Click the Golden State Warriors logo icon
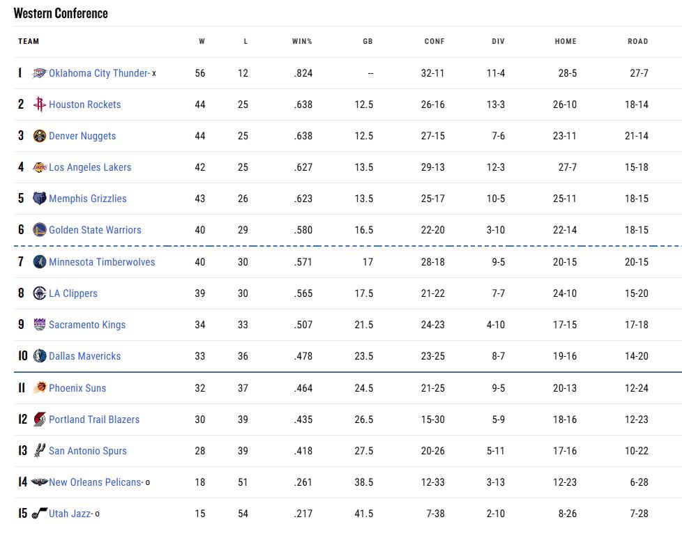This screenshot has width=682, height=538. (40, 230)
